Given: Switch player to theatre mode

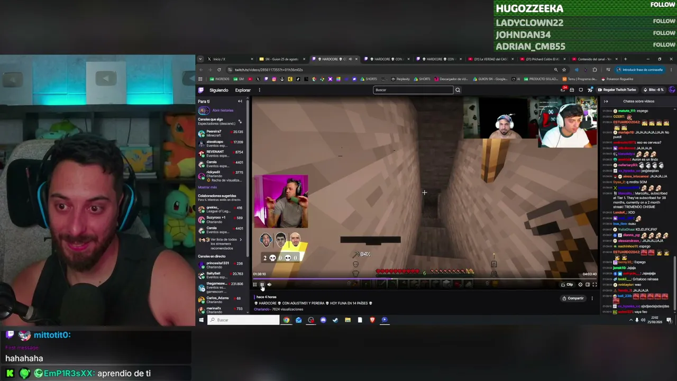Looking at the screenshot, I should point(587,285).
